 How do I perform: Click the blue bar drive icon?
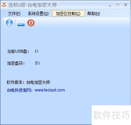(21, 25)
